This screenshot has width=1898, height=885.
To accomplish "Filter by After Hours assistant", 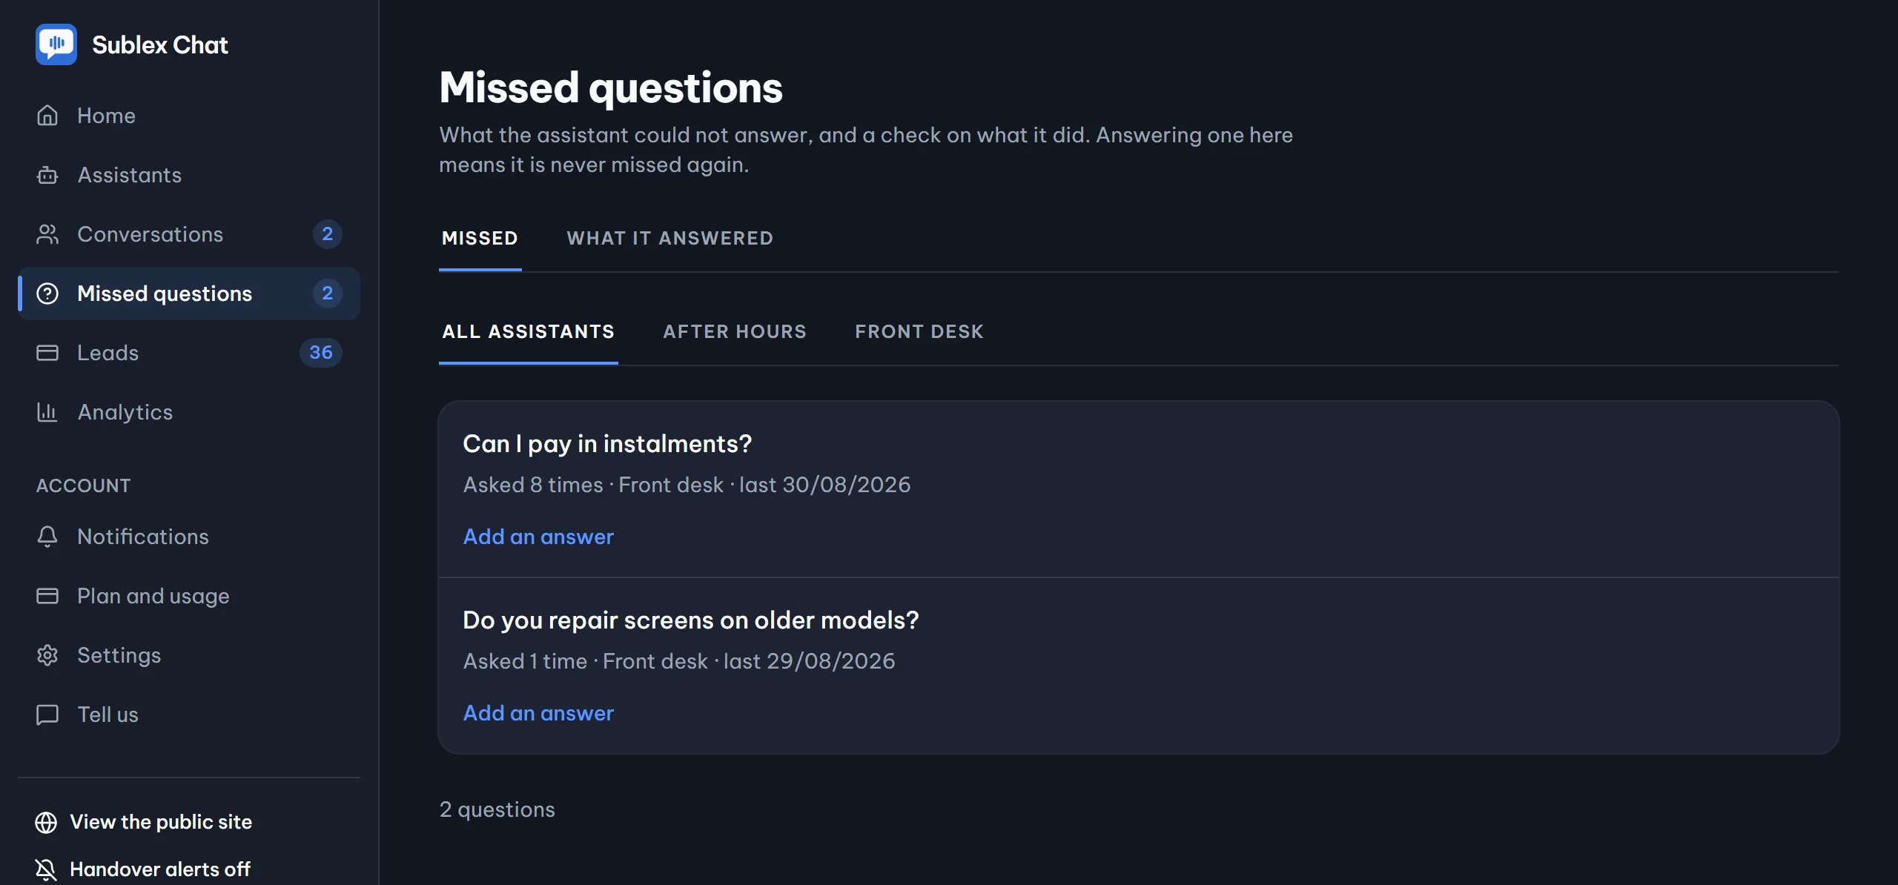I will (x=735, y=331).
